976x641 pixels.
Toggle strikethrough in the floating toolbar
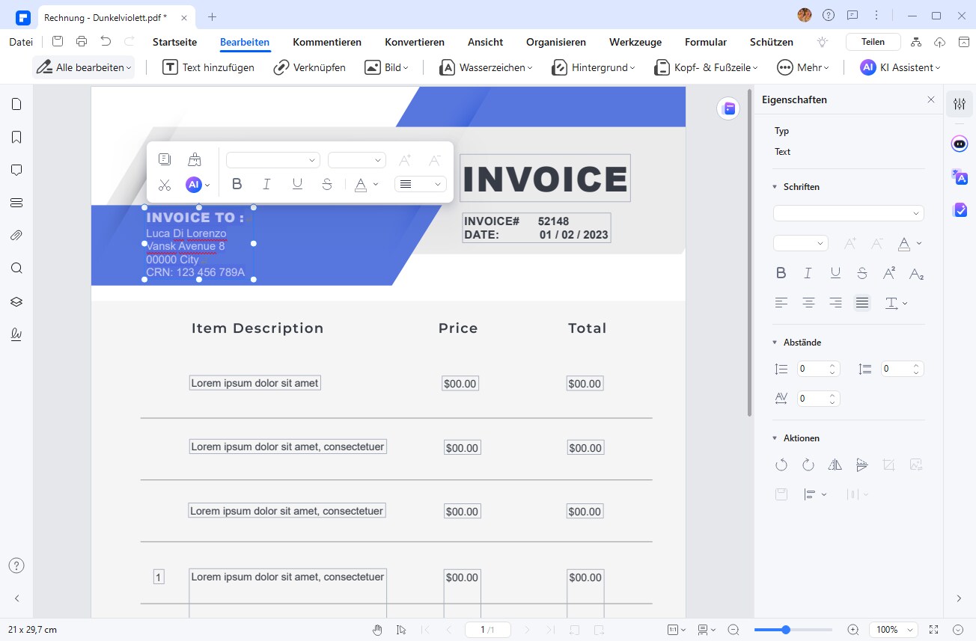point(327,184)
